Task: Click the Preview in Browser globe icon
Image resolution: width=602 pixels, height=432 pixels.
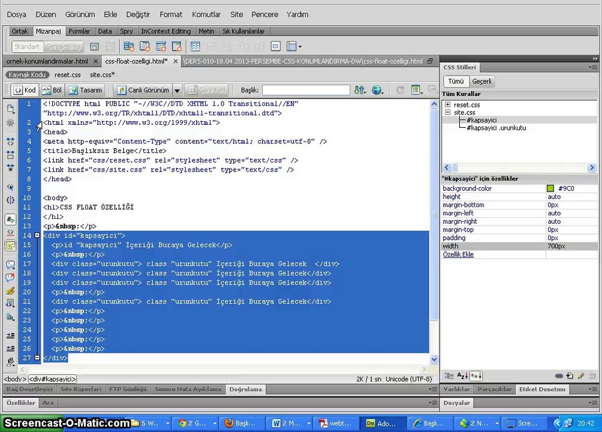Action: pos(377,90)
